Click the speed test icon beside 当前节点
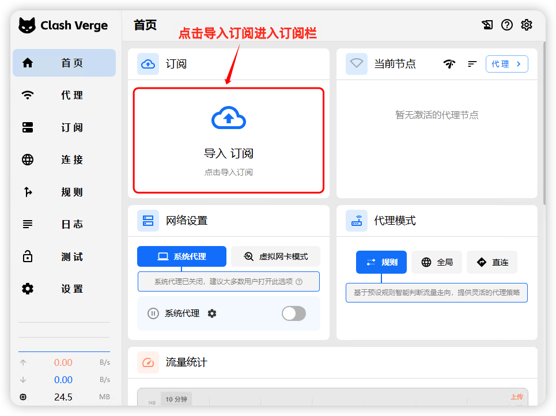 [449, 64]
